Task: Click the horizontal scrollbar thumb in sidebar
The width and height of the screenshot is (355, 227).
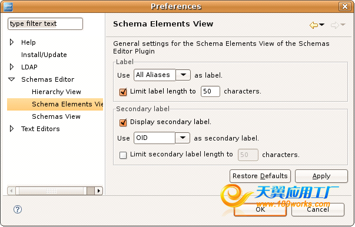Action: coord(51,191)
